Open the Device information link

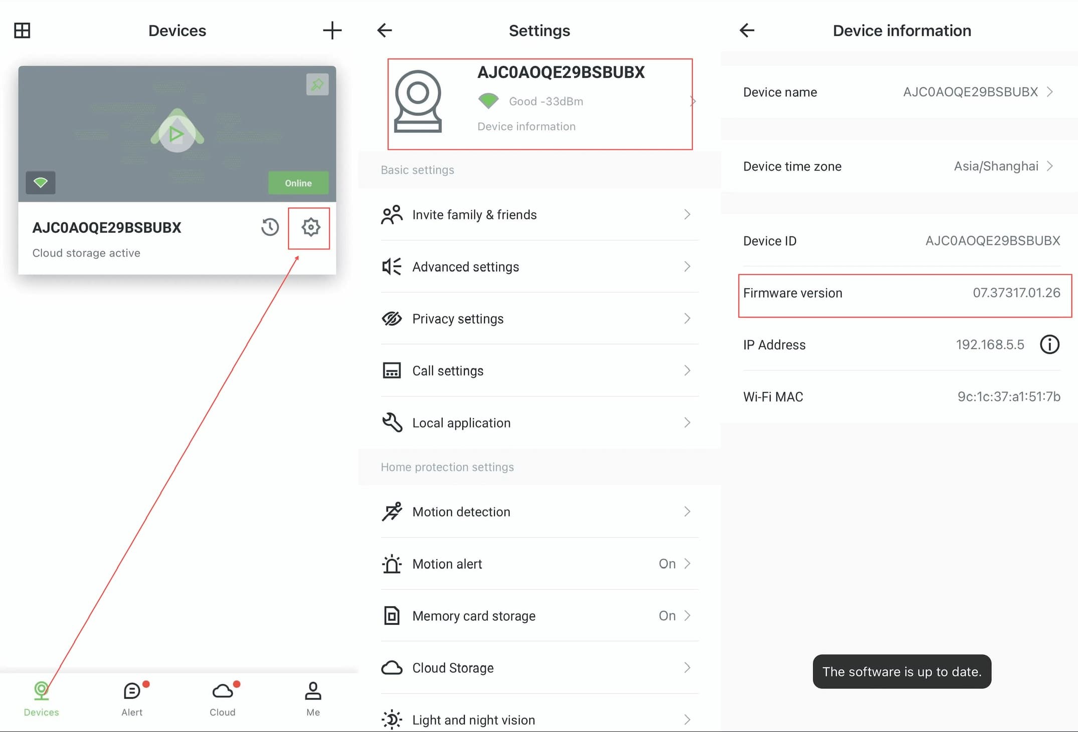coord(526,127)
